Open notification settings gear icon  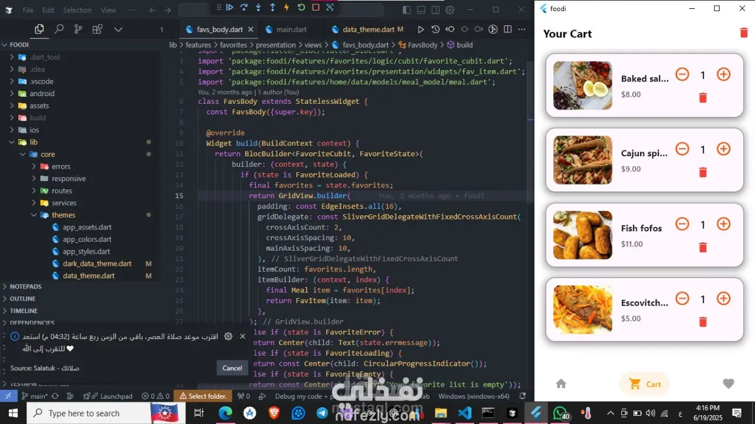(228, 336)
